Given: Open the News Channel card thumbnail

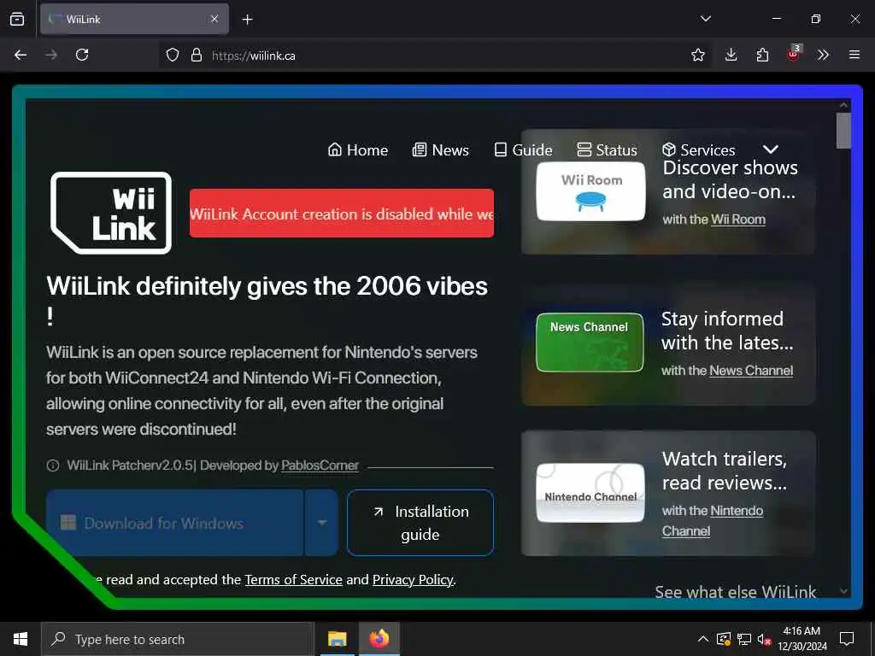Looking at the screenshot, I should tap(590, 343).
